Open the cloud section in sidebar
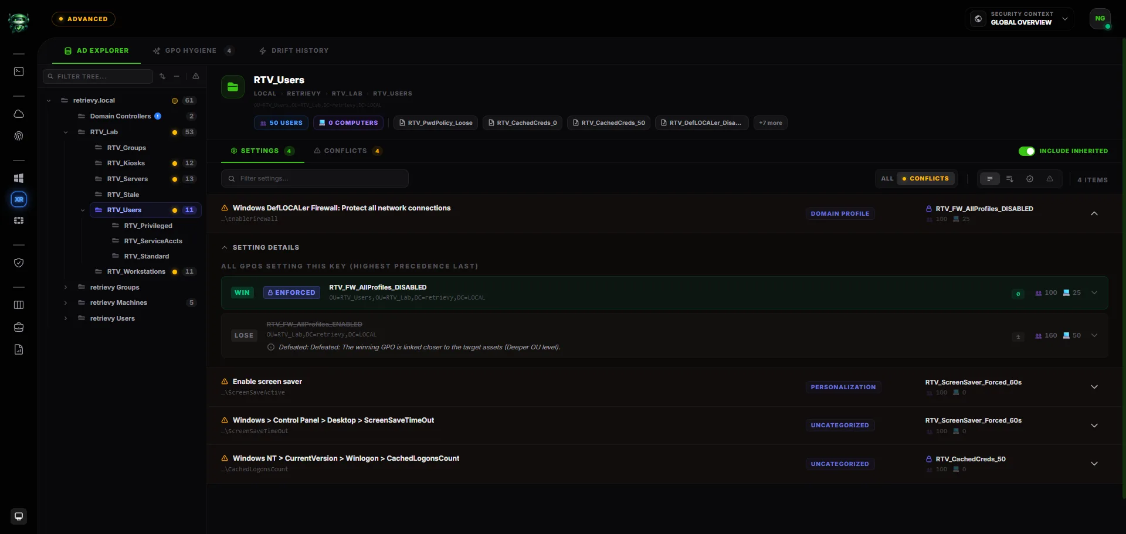 point(19,114)
